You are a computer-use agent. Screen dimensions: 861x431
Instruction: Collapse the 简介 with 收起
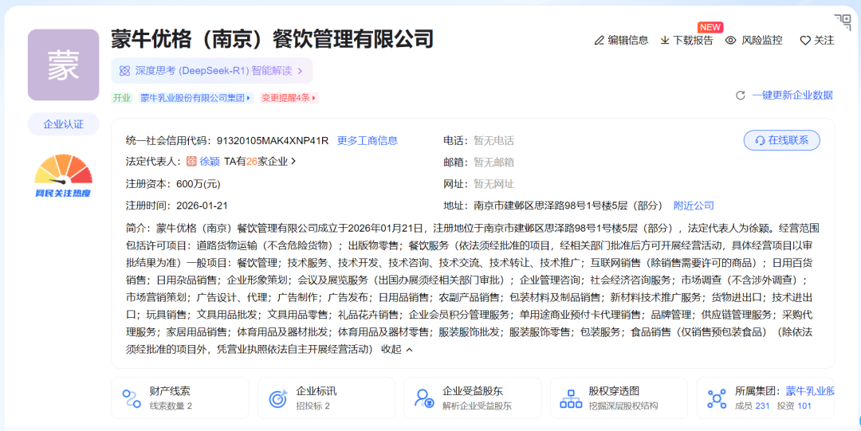coord(397,349)
